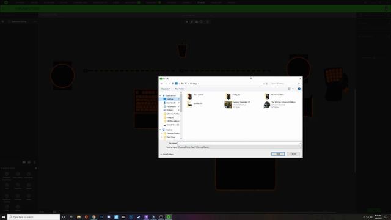Viewport: 391px width, 220px height.
Task: Change the file view layout icon
Action: (290, 89)
